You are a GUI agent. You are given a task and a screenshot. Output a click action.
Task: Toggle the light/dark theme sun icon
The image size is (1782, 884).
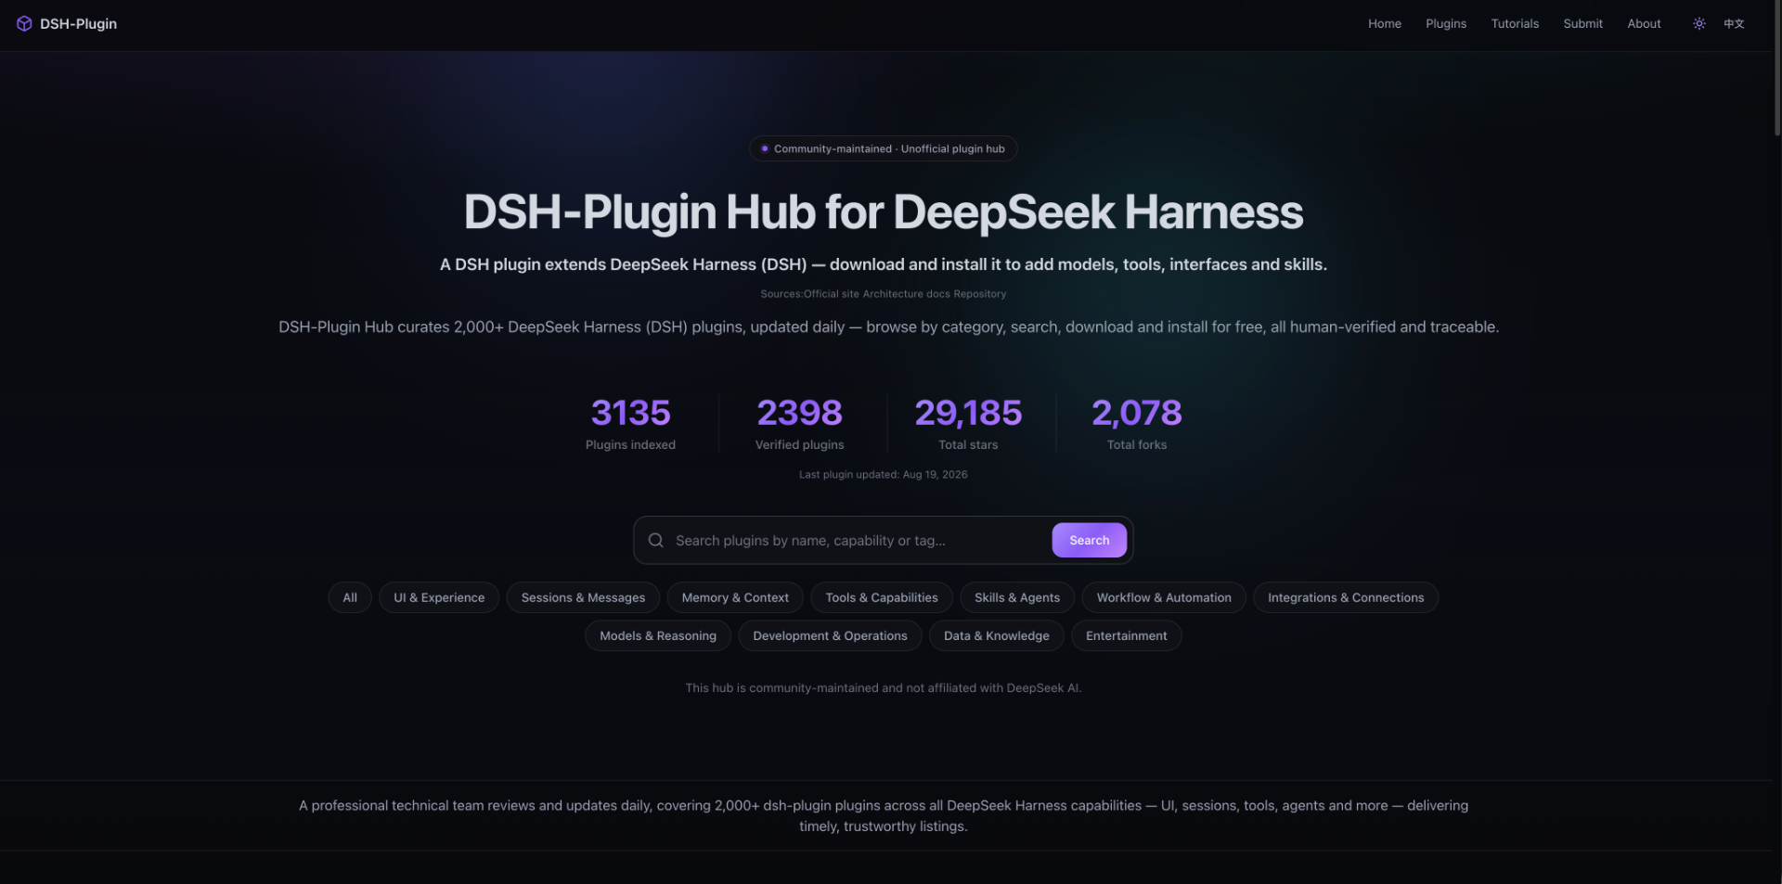click(1698, 24)
